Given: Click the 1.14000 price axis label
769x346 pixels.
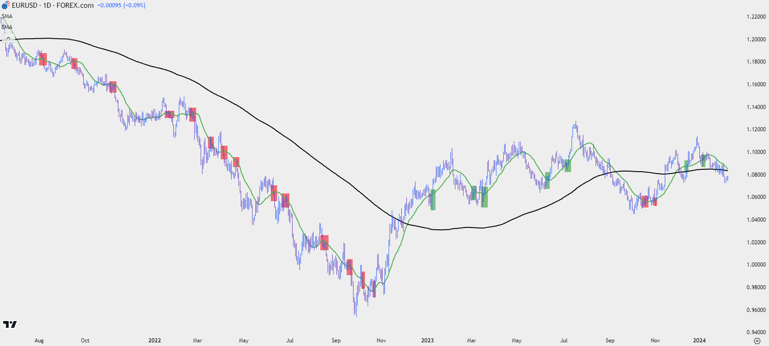Looking at the screenshot, I should click(x=756, y=107).
